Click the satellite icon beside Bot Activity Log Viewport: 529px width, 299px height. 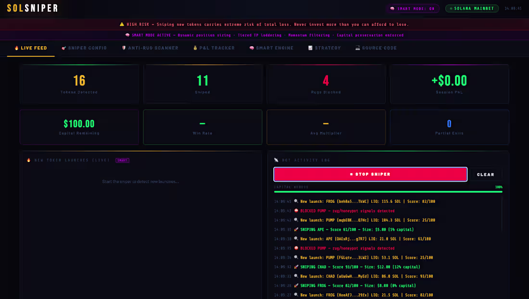click(277, 160)
